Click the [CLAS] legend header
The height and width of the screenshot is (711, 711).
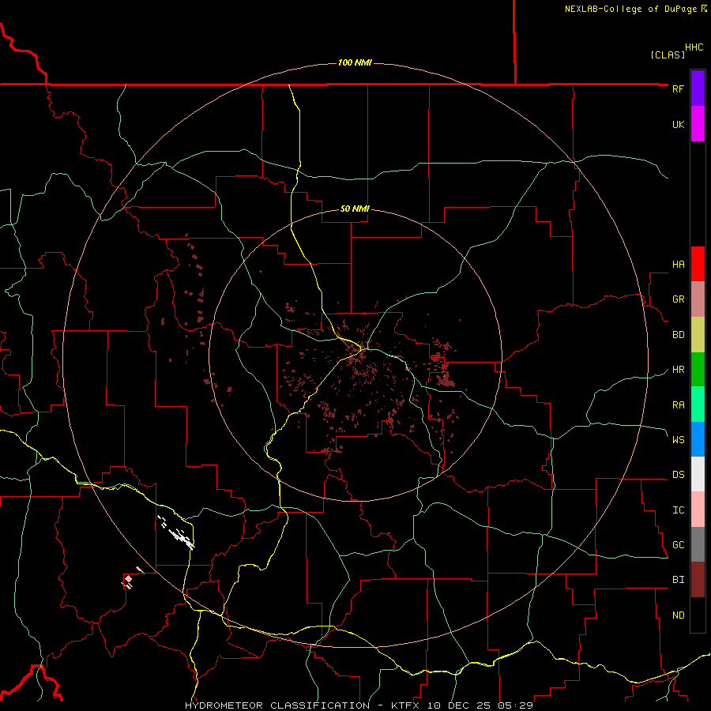(668, 55)
